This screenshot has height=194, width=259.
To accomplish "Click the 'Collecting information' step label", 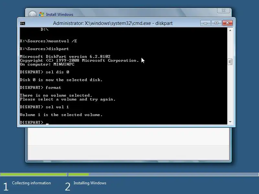I will click(31, 183).
